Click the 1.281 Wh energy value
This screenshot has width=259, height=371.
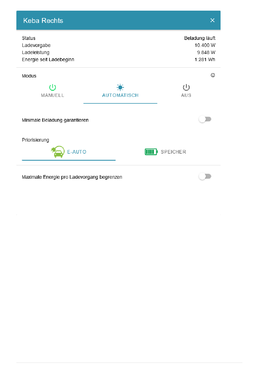click(x=205, y=59)
